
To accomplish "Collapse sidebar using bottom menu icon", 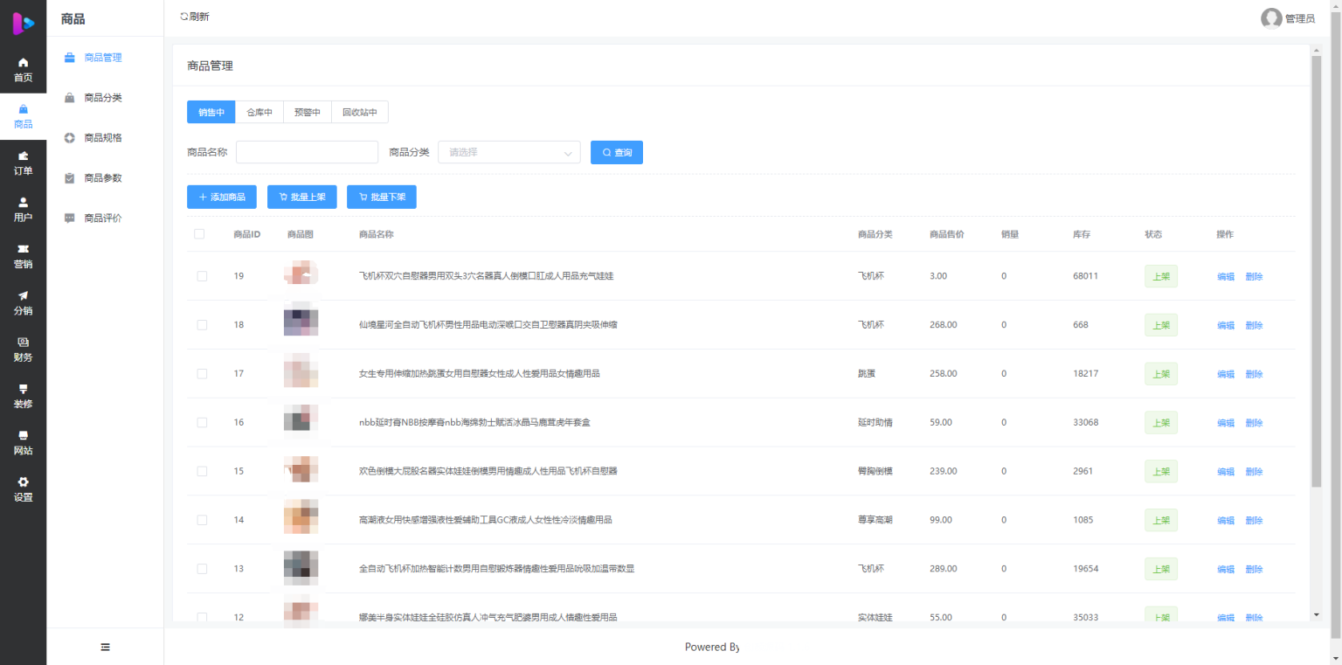I will click(x=105, y=647).
